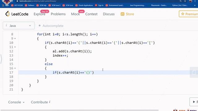Open the Explore menu item
Image resolution: width=198 pixels, height=111 pixels.
coord(39,14)
